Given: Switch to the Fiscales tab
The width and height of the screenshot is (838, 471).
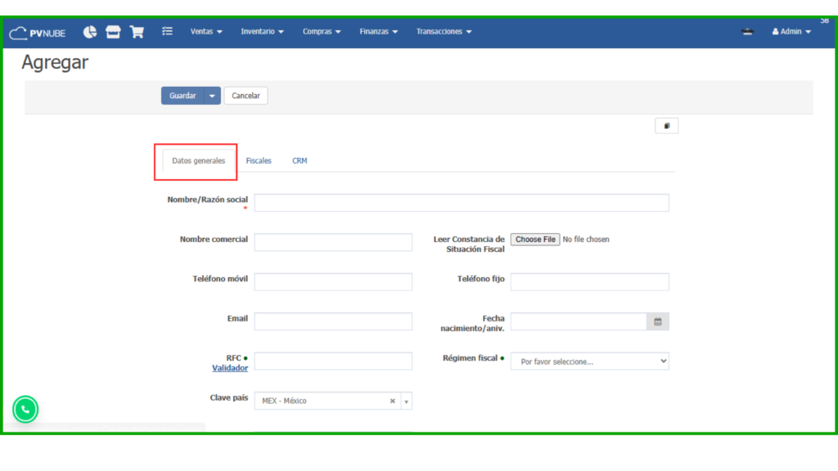Looking at the screenshot, I should (259, 161).
